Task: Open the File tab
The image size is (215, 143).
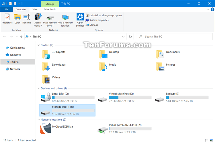Action: (6, 9)
